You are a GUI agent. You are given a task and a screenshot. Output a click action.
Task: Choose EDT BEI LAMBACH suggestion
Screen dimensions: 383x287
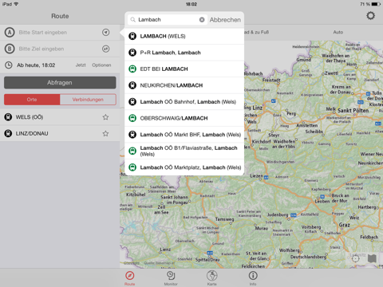[x=184, y=69]
